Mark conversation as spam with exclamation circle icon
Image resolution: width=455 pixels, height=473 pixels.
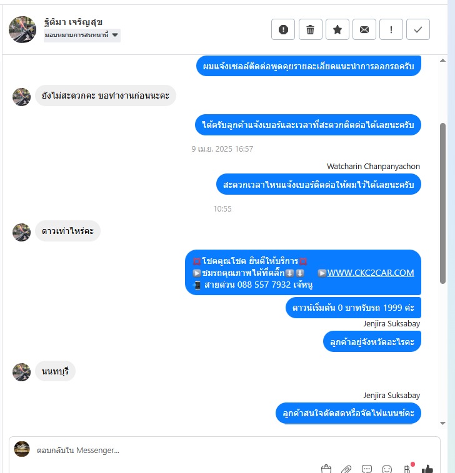pyautogui.click(x=282, y=29)
